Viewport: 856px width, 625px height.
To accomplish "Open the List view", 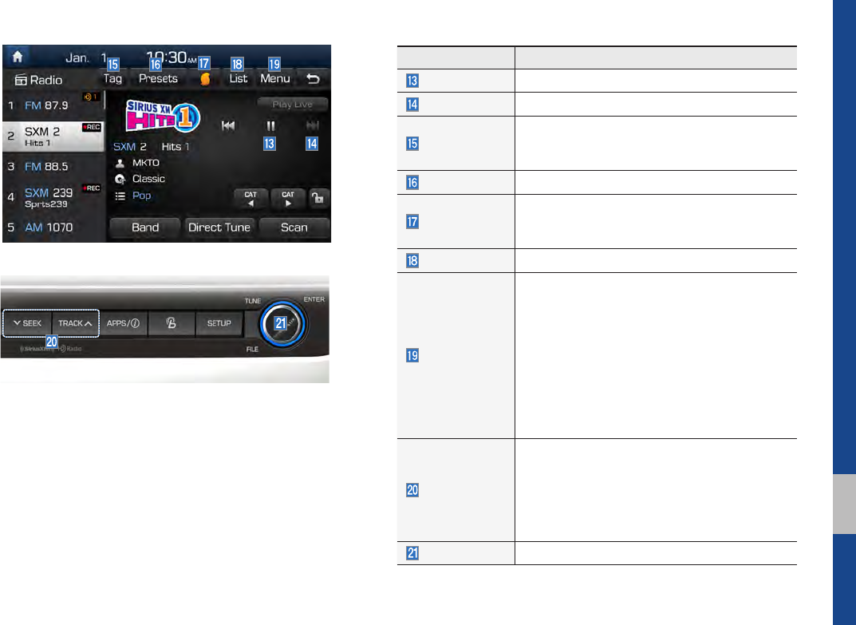I will click(239, 79).
